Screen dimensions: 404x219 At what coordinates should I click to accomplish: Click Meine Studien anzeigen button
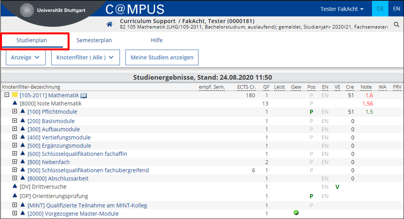click(x=162, y=57)
